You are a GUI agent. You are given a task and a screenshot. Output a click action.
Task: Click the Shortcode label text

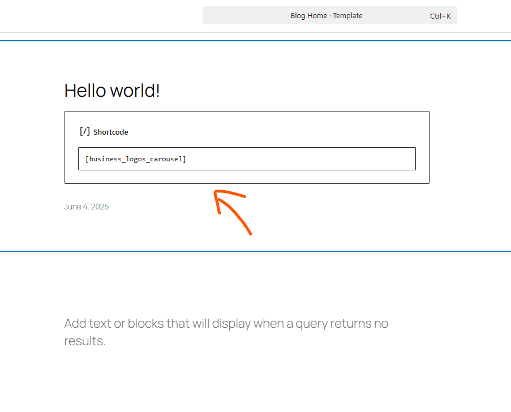coord(111,132)
